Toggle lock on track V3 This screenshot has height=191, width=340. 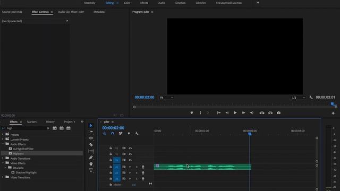pos(110,148)
